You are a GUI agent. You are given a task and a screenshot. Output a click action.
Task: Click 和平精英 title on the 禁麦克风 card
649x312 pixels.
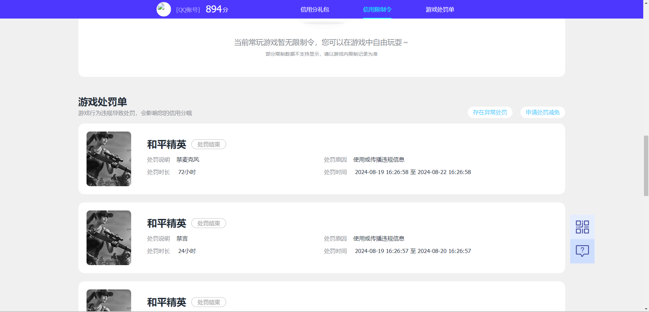[167, 144]
